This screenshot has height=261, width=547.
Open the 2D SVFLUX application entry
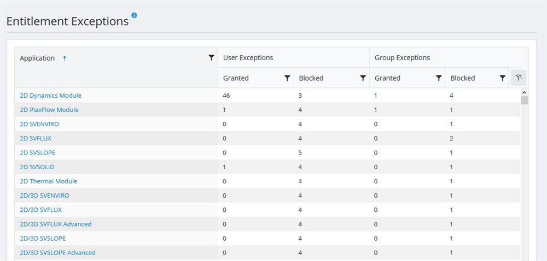[36, 139]
